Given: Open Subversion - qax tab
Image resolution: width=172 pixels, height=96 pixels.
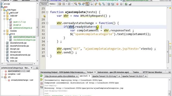Looking at the screenshot, I should (x=113, y=72).
